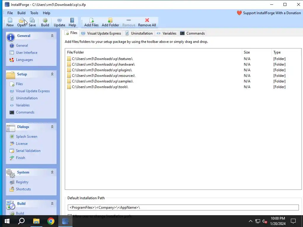Switch to Visual Update Express tab
The width and height of the screenshot is (303, 227).
101,33
